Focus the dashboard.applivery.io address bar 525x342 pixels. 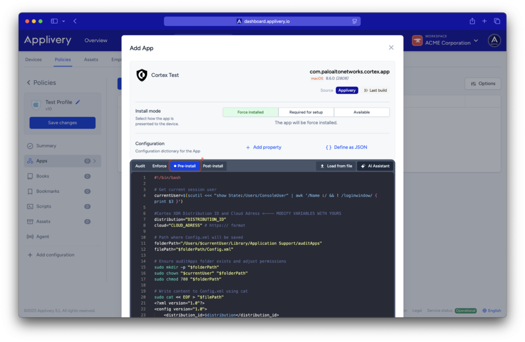[262, 21]
